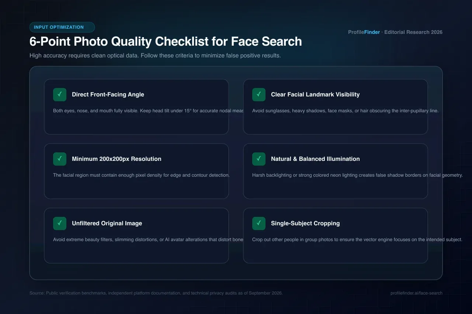The image size is (472, 314).
Task: Click the subtitle 'High accuracy requires clean optical data'
Action: click(84, 56)
